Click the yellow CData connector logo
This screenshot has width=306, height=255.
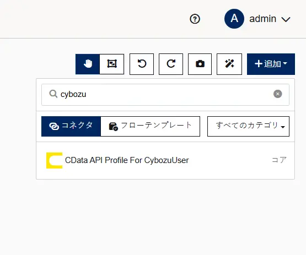coord(54,160)
